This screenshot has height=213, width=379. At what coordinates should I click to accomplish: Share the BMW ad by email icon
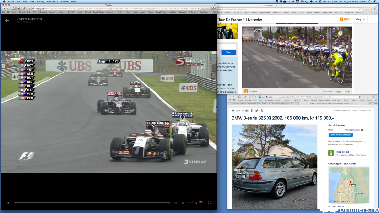247,111
